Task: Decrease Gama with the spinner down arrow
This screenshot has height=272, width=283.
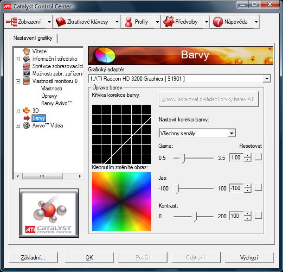Action: tap(248, 160)
